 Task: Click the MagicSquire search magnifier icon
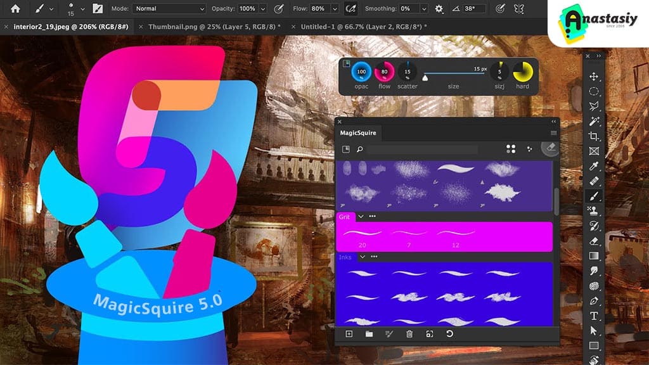coord(360,149)
